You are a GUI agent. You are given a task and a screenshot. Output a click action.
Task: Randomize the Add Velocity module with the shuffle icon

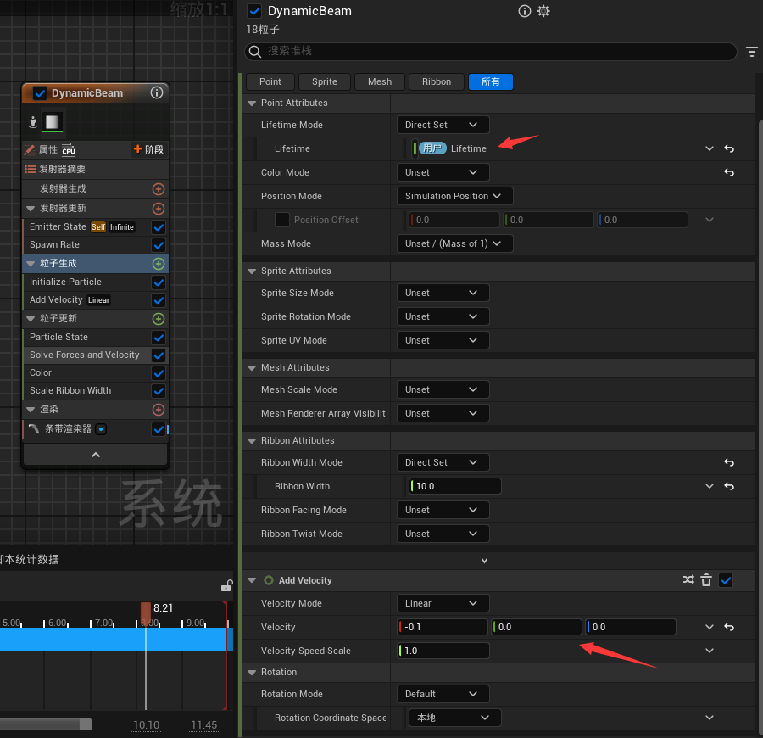click(688, 579)
